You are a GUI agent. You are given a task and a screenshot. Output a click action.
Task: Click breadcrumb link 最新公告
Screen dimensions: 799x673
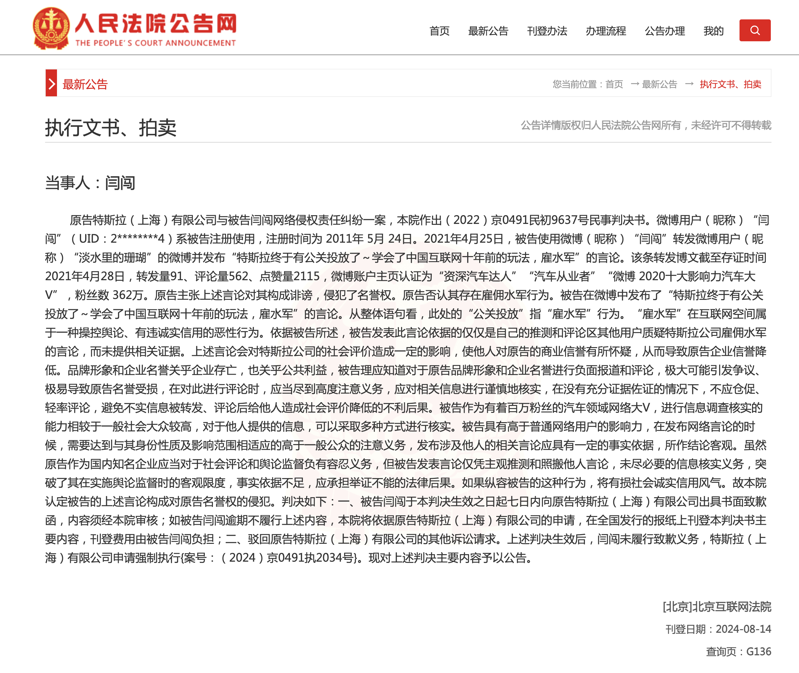point(660,84)
